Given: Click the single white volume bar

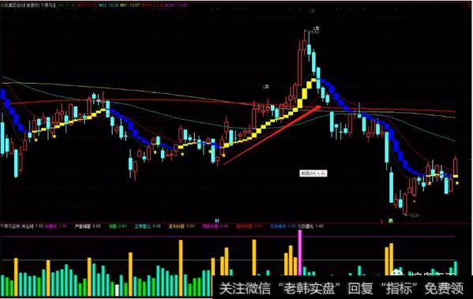Looking at the screenshot, I should coord(117,290).
